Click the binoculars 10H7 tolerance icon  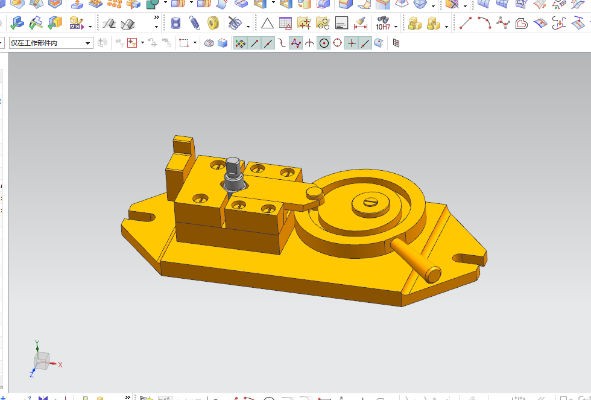pyautogui.click(x=383, y=24)
